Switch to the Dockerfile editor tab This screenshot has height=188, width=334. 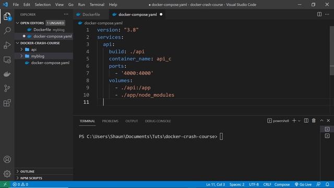[x=91, y=14]
